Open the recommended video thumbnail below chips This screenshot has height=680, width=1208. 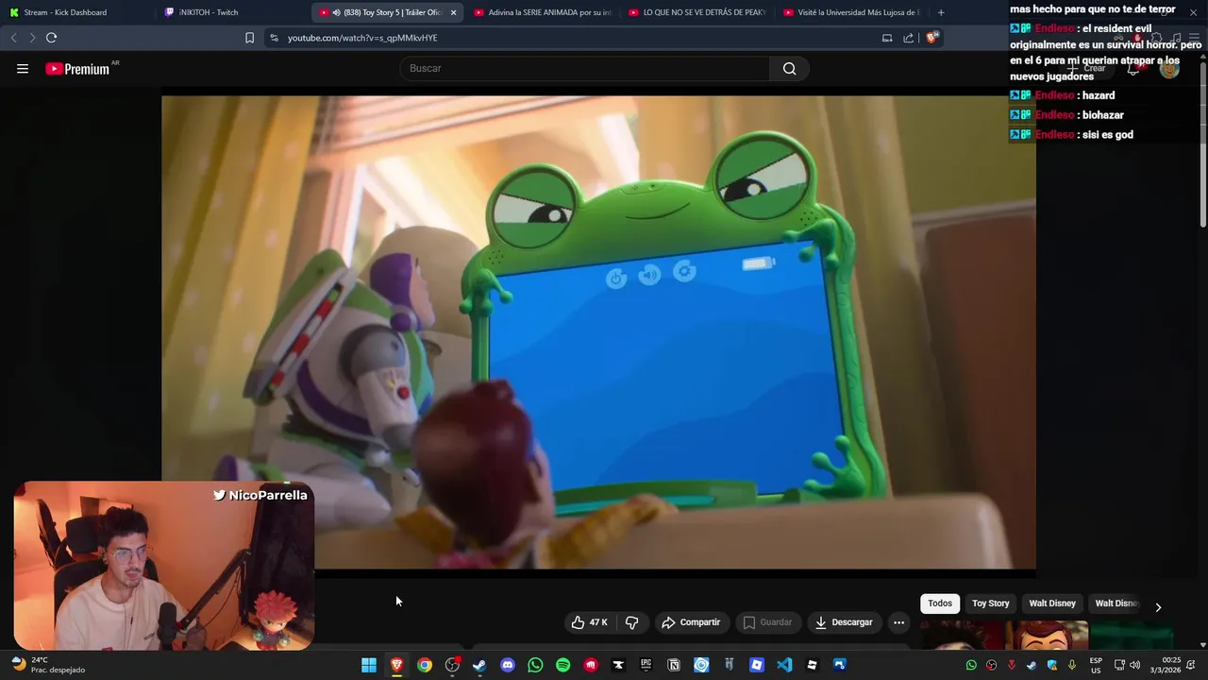(1005, 636)
